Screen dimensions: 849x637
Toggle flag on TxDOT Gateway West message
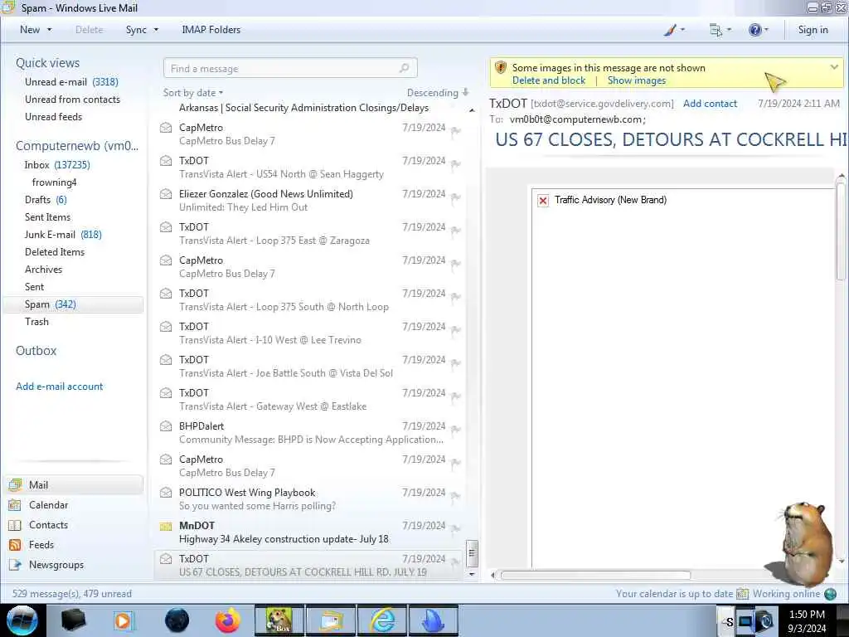tap(456, 396)
